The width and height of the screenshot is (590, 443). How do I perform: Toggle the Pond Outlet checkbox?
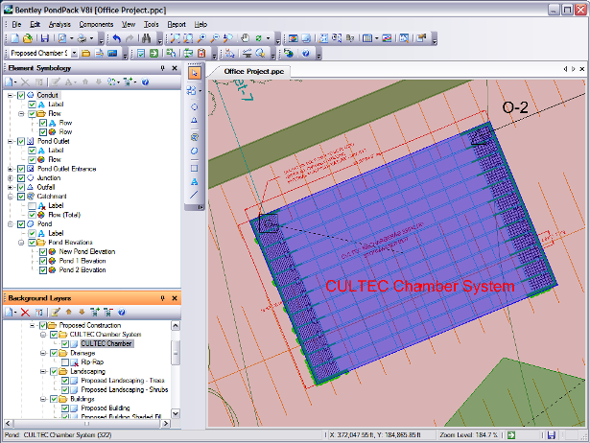pos(21,141)
